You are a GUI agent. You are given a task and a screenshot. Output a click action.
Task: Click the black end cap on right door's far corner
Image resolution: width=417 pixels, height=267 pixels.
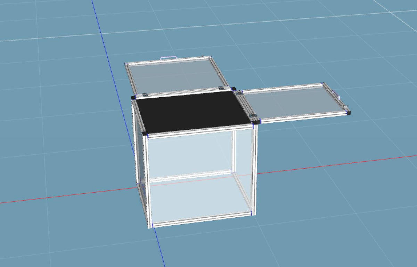coord(349,113)
